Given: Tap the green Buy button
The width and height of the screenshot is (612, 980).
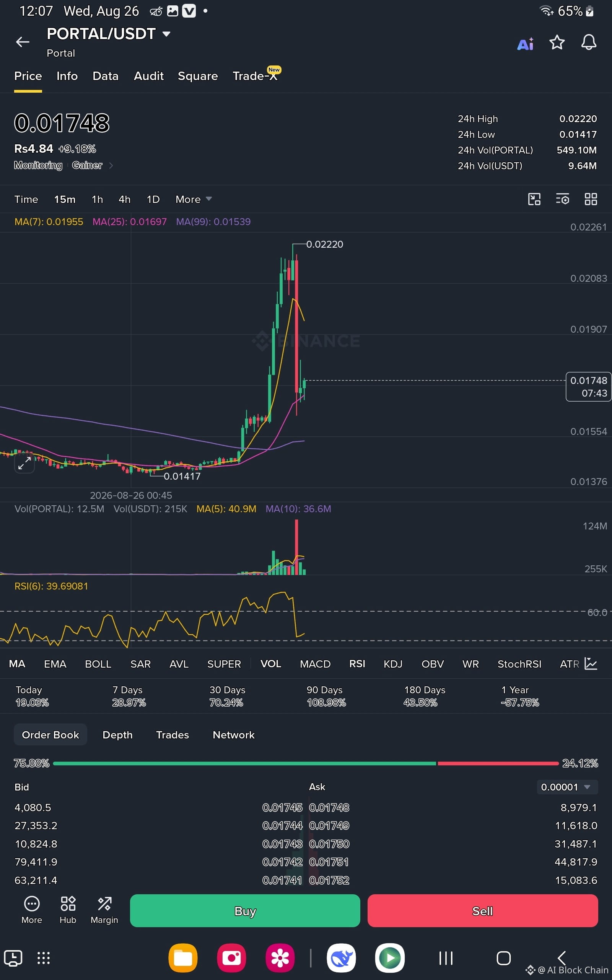Looking at the screenshot, I should pyautogui.click(x=245, y=911).
